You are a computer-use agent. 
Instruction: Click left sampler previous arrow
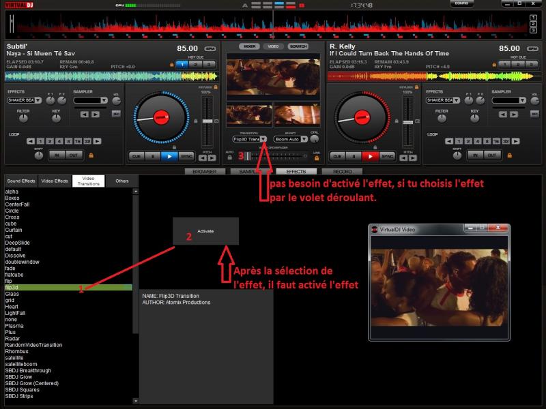84,114
